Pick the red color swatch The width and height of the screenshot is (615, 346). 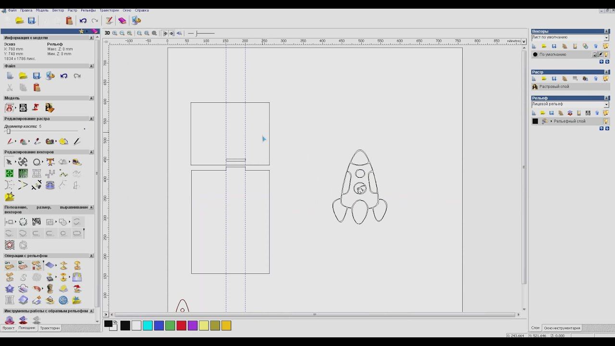[x=181, y=326]
